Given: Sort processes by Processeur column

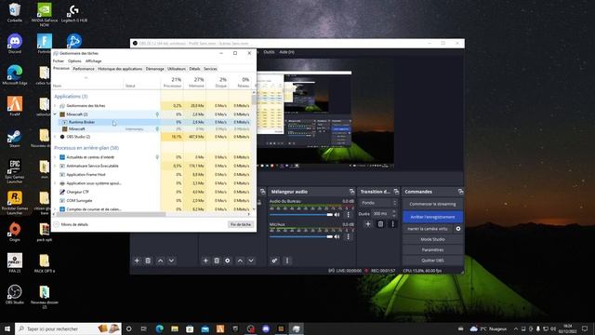Looking at the screenshot, I should (172, 83).
